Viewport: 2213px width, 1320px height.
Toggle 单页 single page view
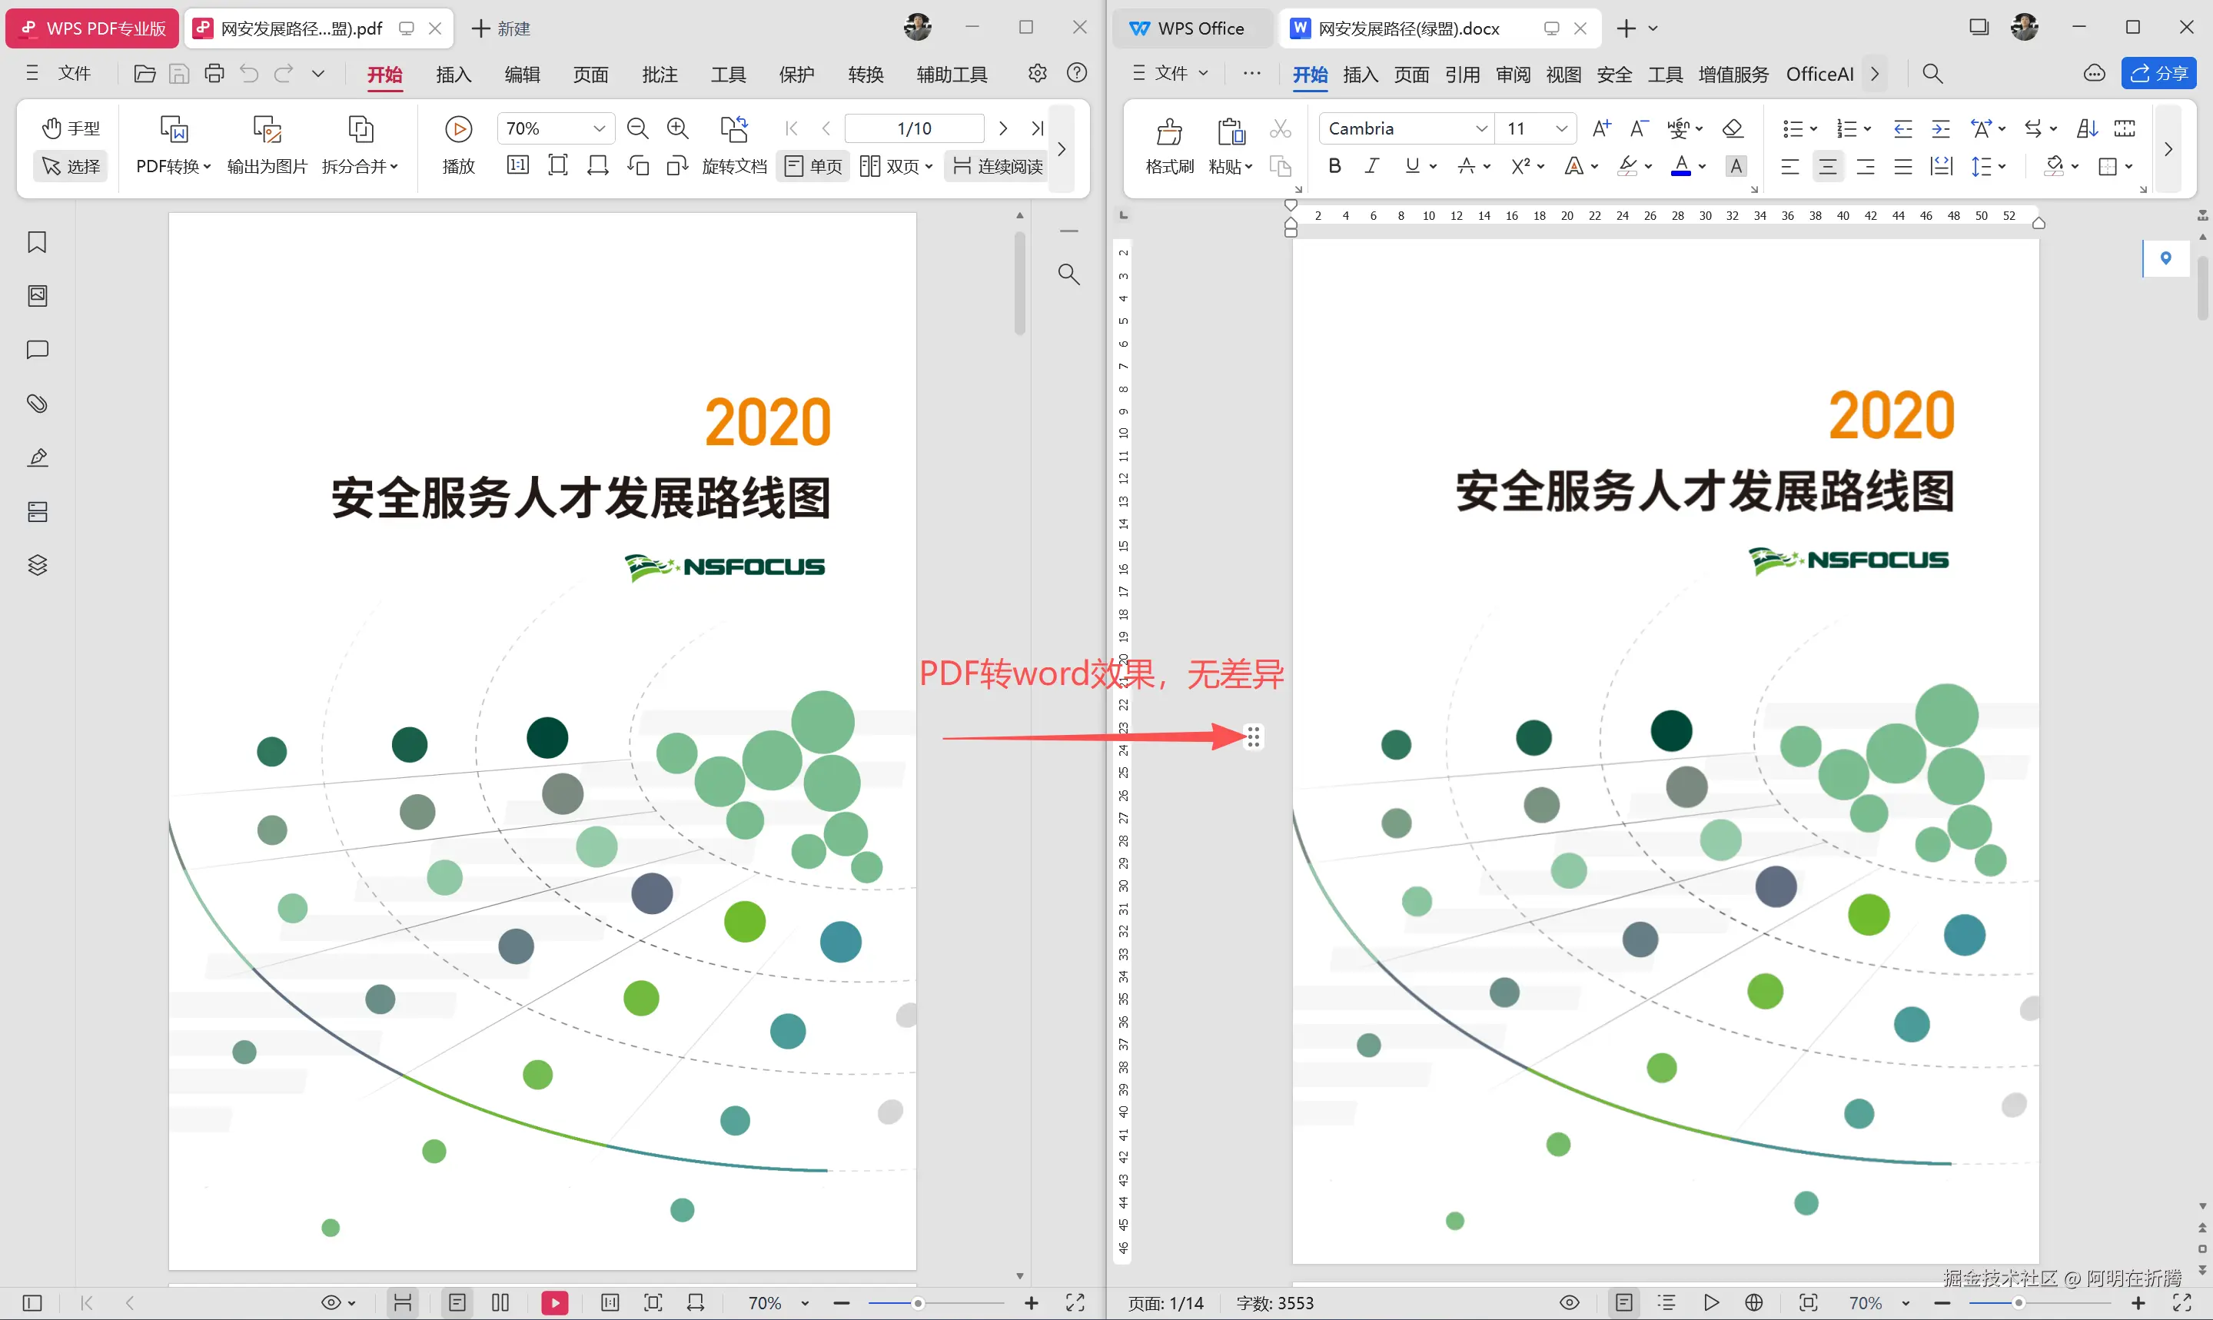(x=813, y=166)
